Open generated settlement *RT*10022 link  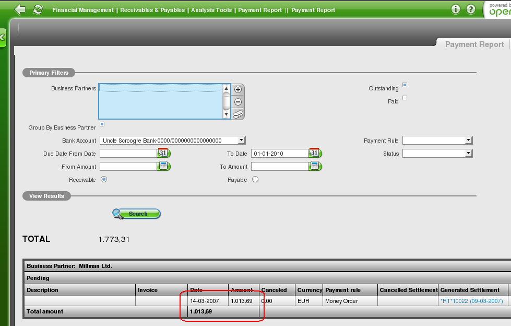(x=471, y=301)
